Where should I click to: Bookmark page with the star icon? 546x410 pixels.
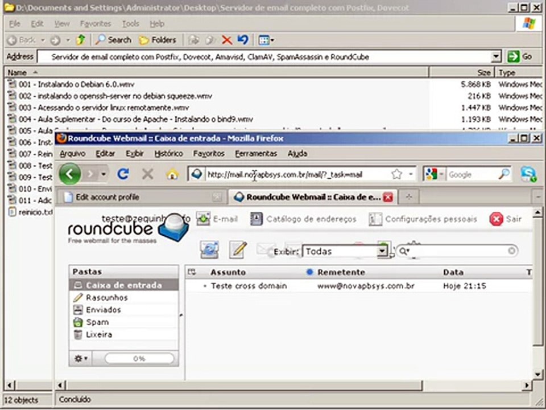(397, 174)
